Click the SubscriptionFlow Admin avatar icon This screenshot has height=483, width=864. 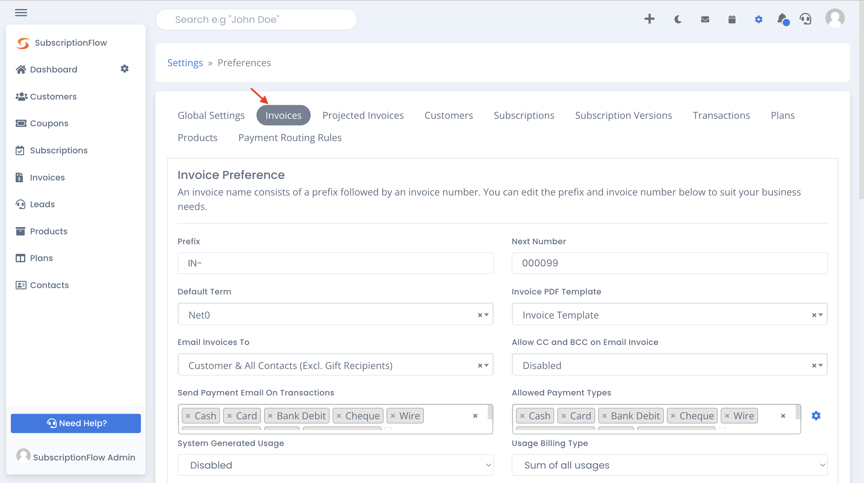(23, 456)
